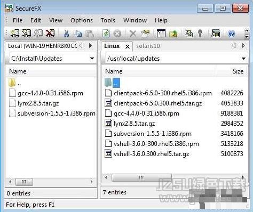Select remote file gcc-4.4.0-0.31.i586.rpm
The image size is (253, 212).
pyautogui.click(x=146, y=113)
